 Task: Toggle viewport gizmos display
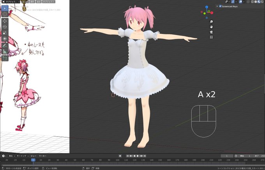click(x=233, y=2)
